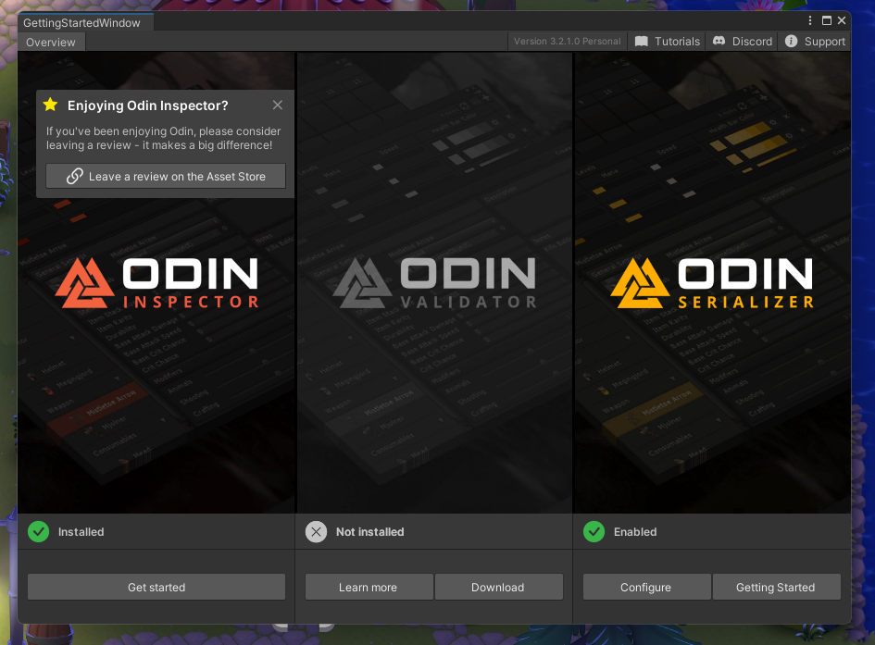Click the Odin Inspector logo

[156, 283]
